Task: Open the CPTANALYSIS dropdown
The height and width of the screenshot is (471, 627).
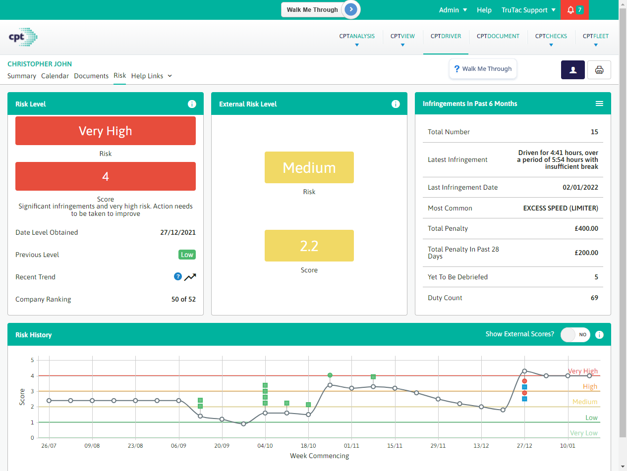Action: (x=357, y=39)
